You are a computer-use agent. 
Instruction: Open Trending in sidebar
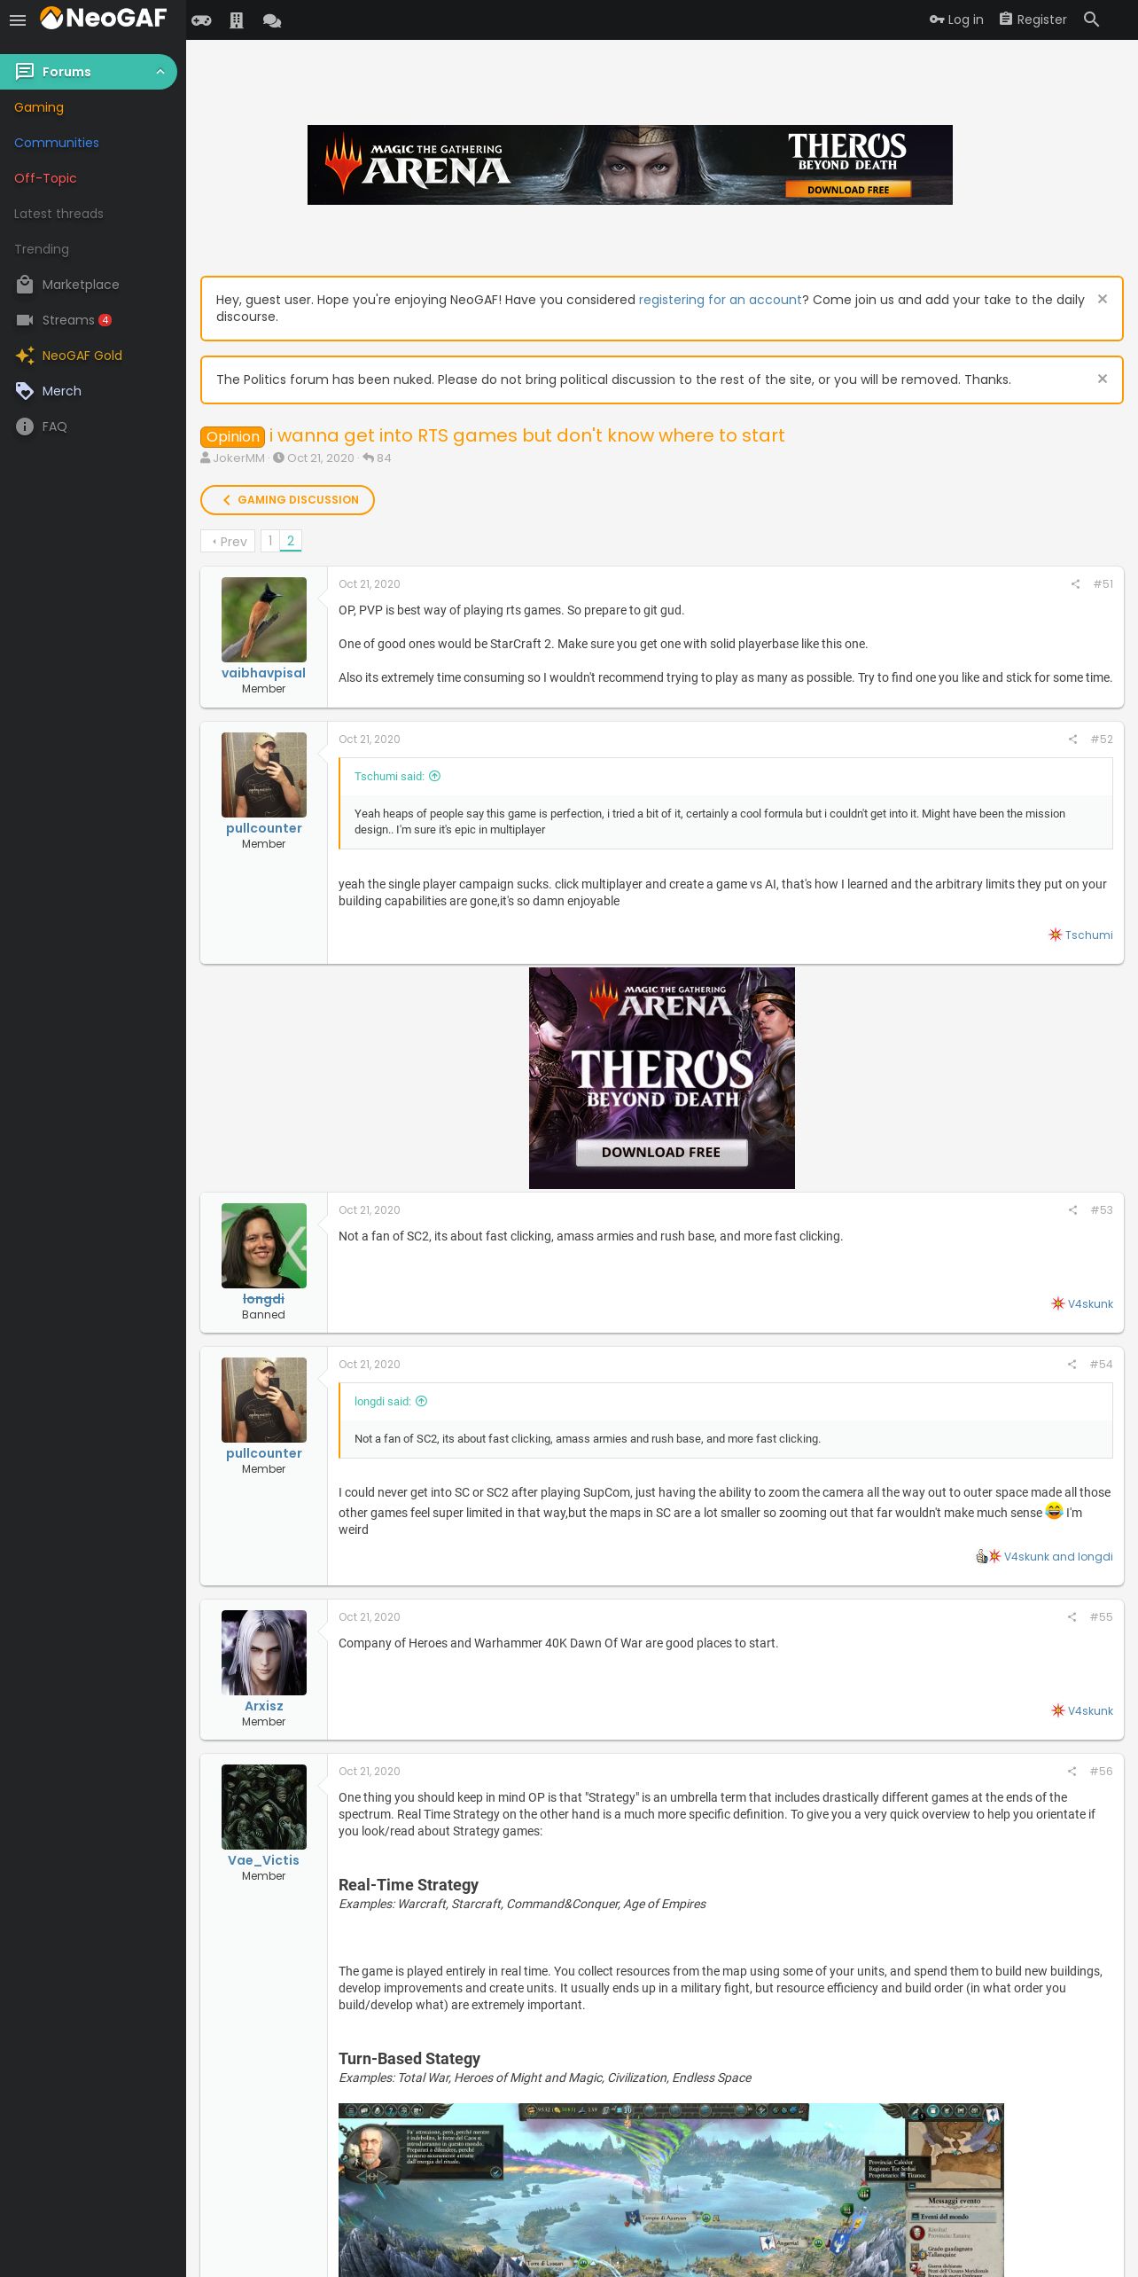42,249
